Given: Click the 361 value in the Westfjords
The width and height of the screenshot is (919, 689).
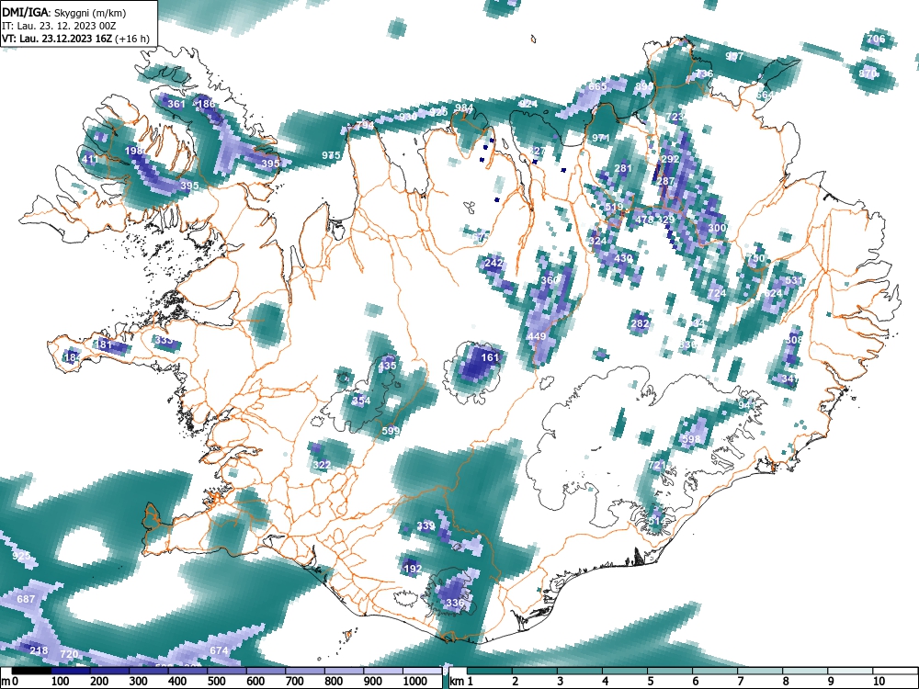Looking at the screenshot, I should coord(176,105).
